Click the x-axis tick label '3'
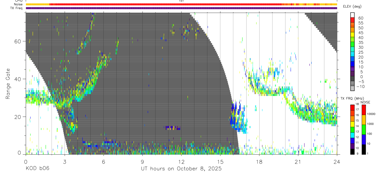Viewport: 379px width, 175px height. (65, 162)
